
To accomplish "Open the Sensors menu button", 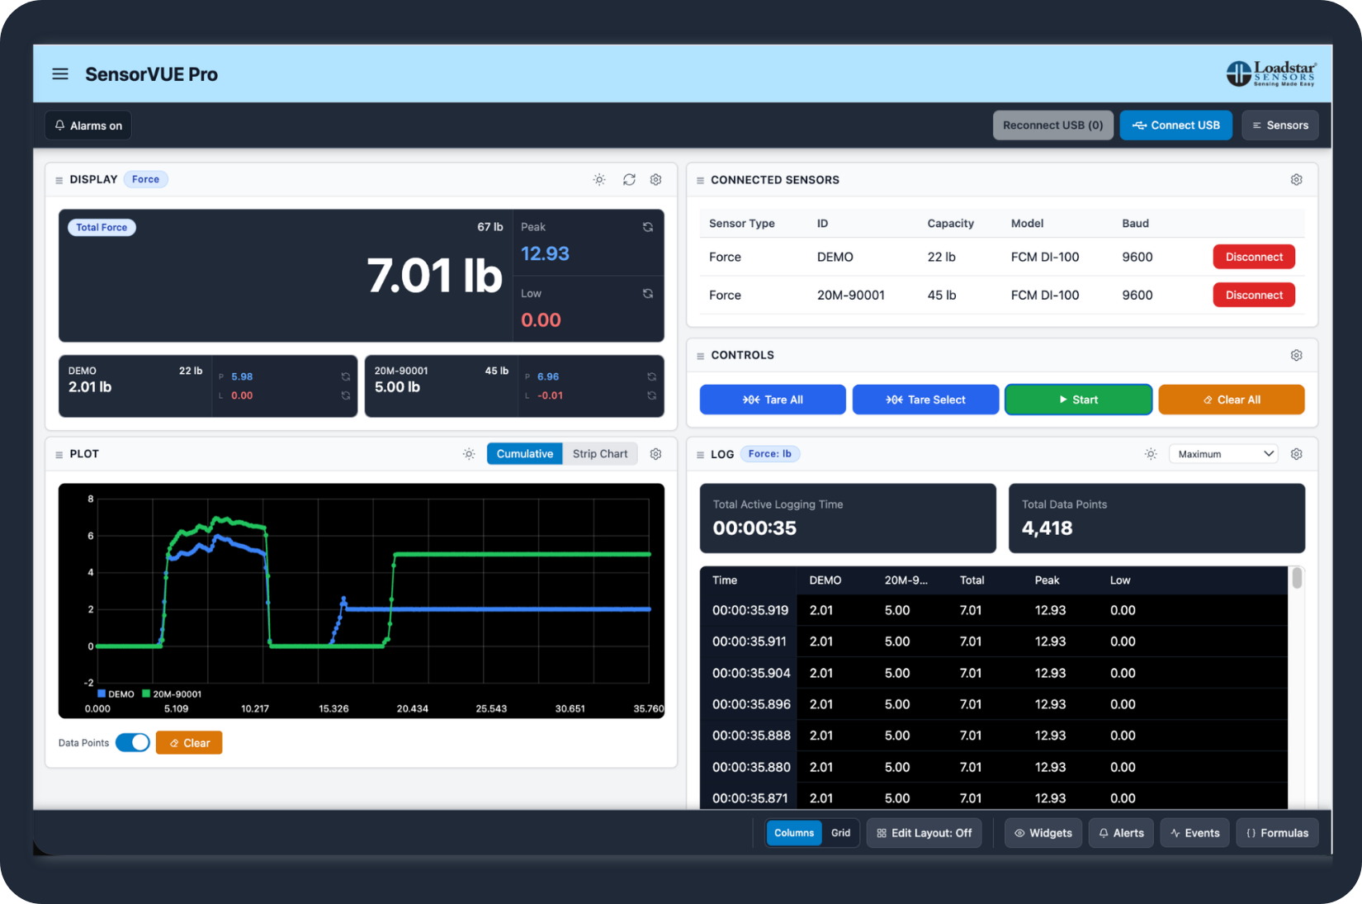I will click(x=1280, y=125).
